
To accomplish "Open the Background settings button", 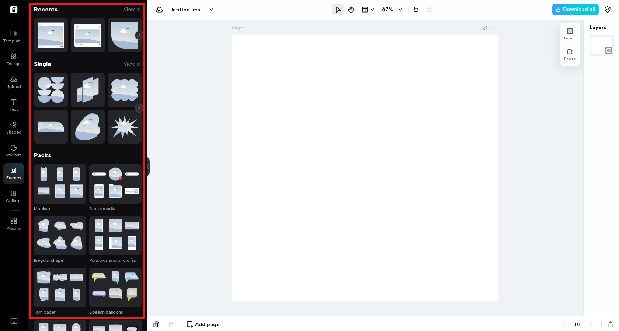I will pos(570,34).
